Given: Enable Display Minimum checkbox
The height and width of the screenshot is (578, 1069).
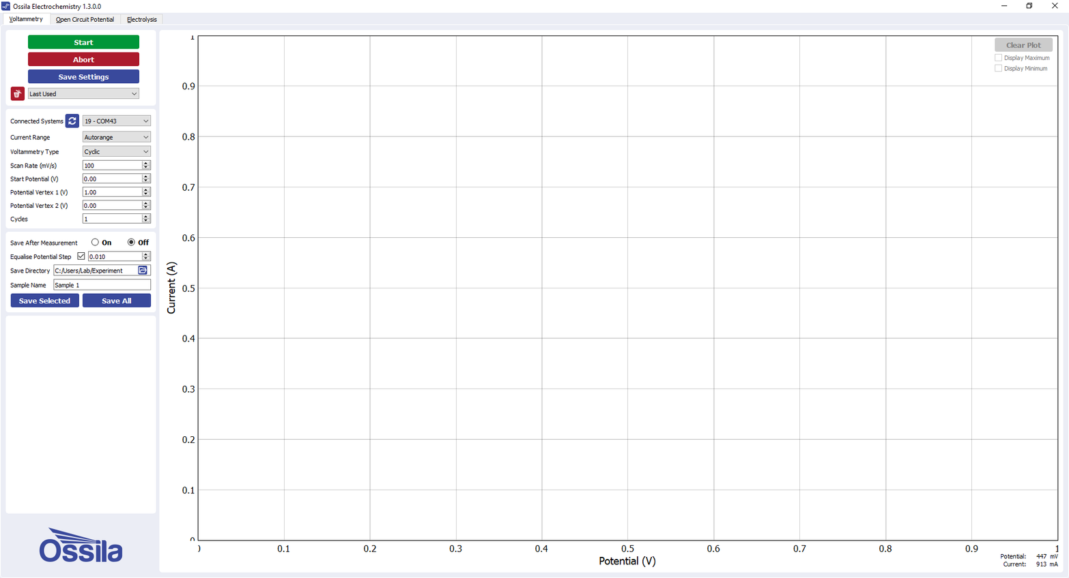Looking at the screenshot, I should (x=999, y=68).
